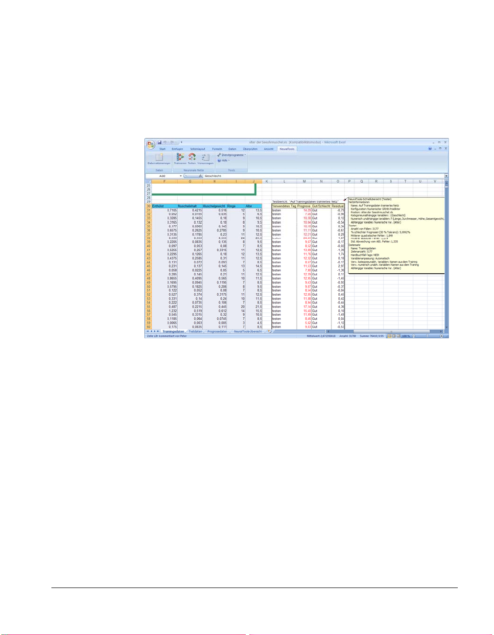Image resolution: width=494 pixels, height=635 pixels.
Task: Run the Voraussagen prediction command
Action: (205, 159)
